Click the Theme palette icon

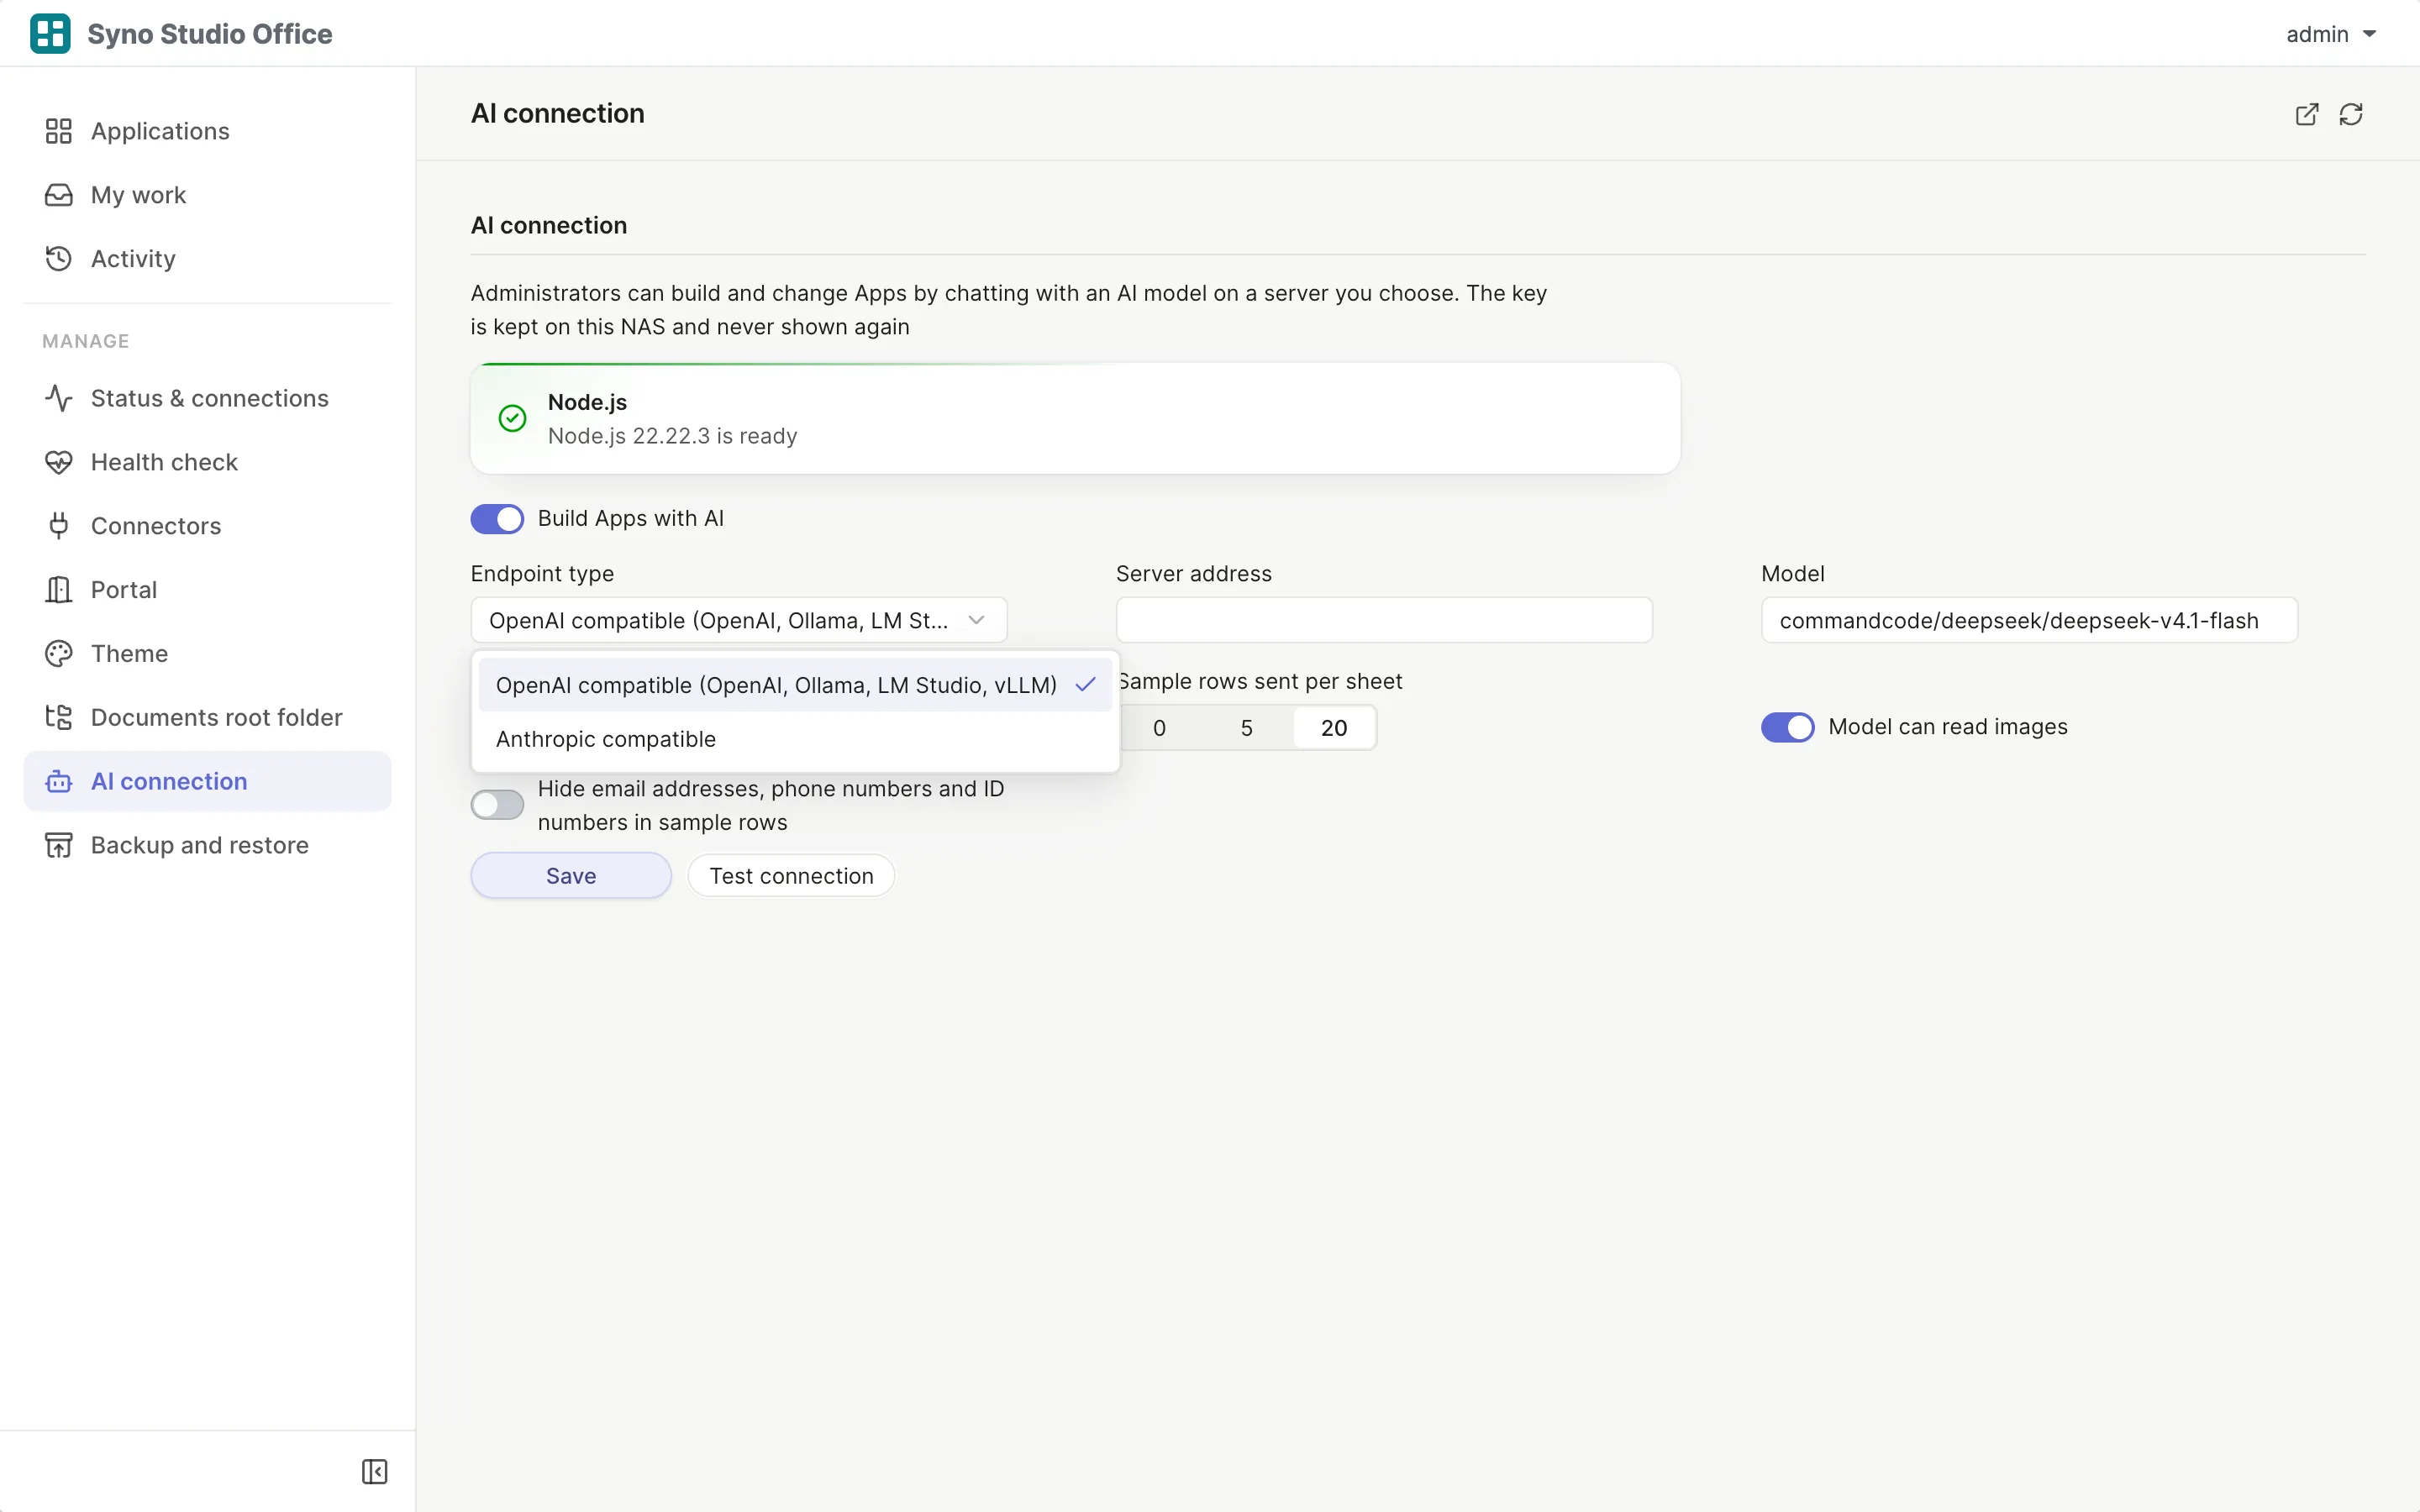click(x=59, y=654)
